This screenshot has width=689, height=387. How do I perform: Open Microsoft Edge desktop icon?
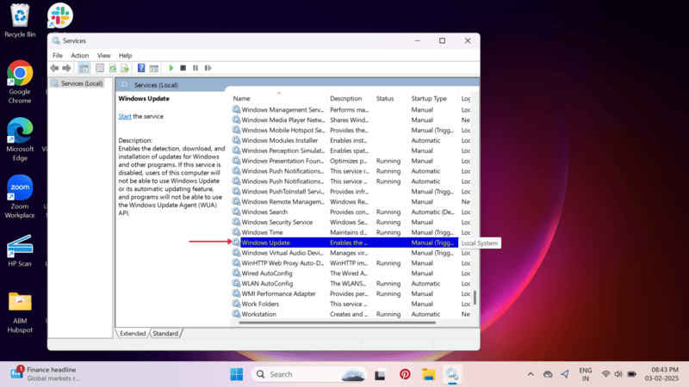coord(20,139)
